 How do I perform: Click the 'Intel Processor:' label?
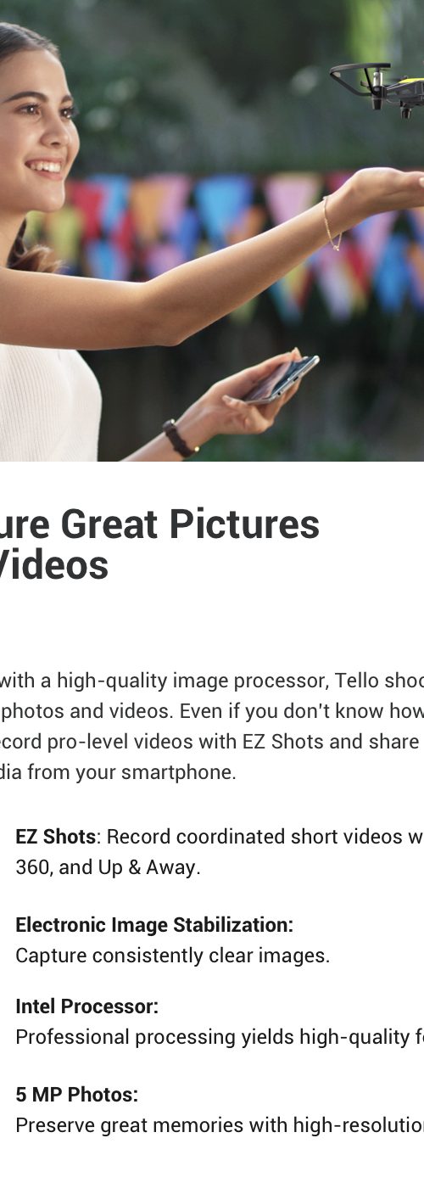tap(87, 1006)
